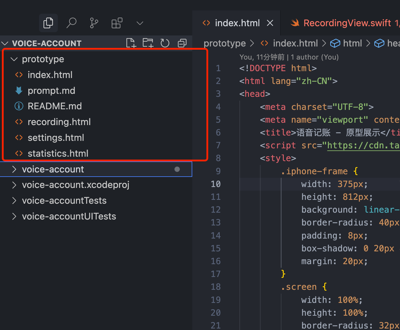Collapse all folders in the Explorer

coord(182,43)
